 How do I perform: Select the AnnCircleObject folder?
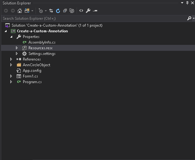click(36, 65)
